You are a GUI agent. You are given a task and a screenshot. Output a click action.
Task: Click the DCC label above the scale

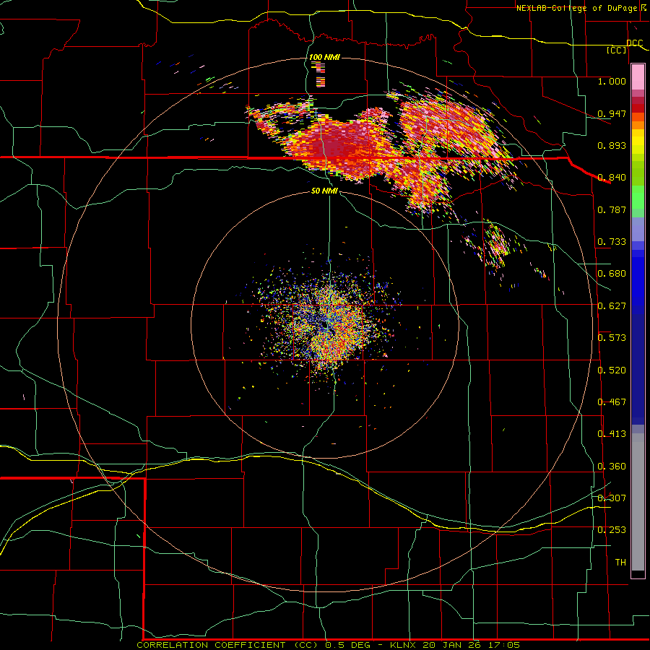pos(635,43)
